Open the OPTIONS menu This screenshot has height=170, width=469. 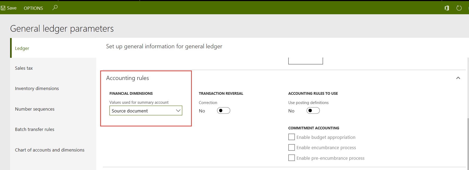pos(33,8)
